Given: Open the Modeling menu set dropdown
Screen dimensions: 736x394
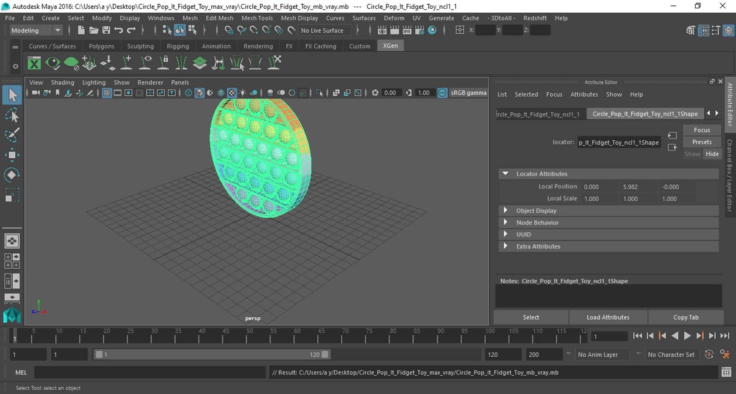Looking at the screenshot, I should [x=36, y=30].
